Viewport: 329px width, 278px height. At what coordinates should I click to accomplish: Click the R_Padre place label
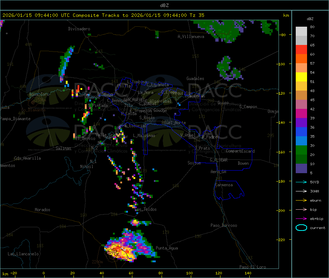pos(209,137)
